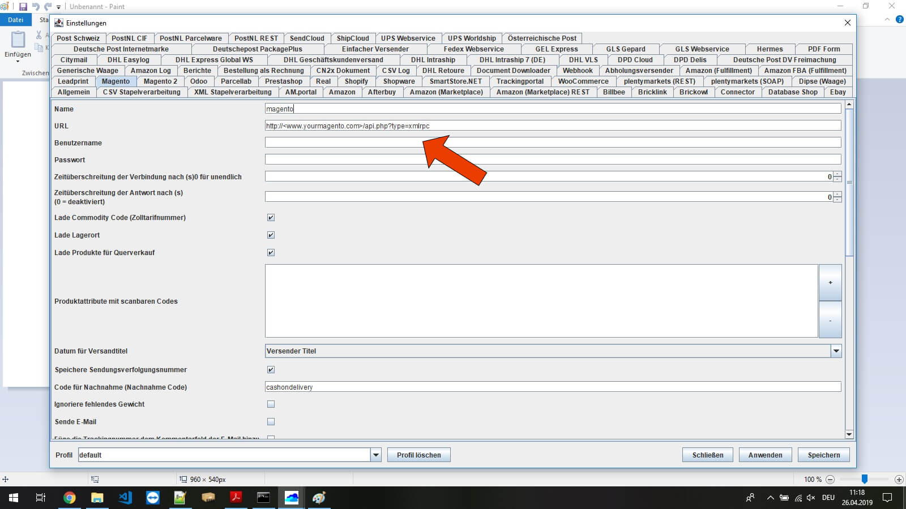906x509 pixels.
Task: Click the Name input field
Action: coord(553,109)
